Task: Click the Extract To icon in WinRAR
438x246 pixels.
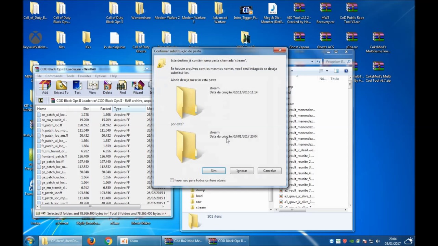Action: pos(61,87)
